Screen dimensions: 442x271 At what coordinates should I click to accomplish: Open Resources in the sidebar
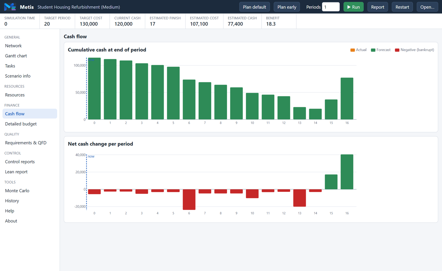click(x=30, y=95)
